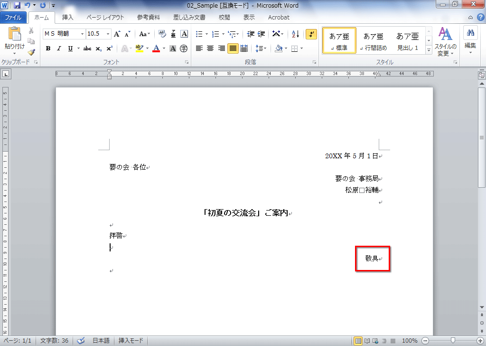This screenshot has height=346, width=486.
Task: Apply the yellow text highlight color
Action: (140, 48)
